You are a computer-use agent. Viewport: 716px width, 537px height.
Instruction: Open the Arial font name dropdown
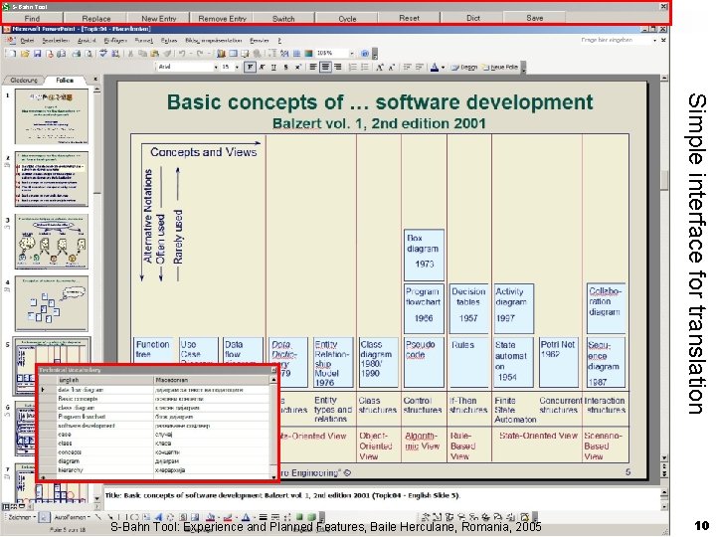(x=216, y=68)
